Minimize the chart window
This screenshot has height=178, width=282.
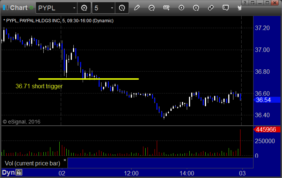click(260, 3)
